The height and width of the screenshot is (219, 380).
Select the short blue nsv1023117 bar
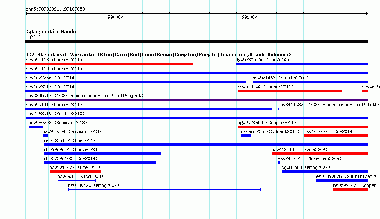(x=46, y=91)
